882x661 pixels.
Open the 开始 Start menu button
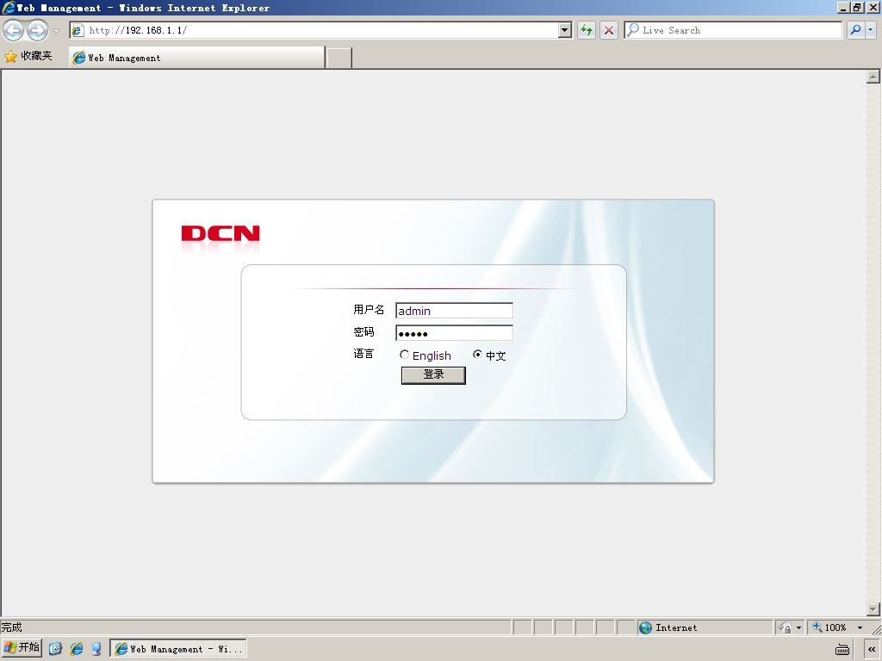(22, 648)
